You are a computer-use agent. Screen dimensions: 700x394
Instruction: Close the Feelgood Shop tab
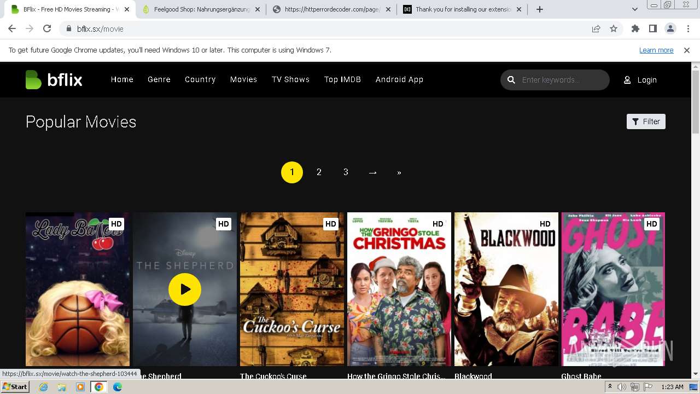pyautogui.click(x=258, y=9)
